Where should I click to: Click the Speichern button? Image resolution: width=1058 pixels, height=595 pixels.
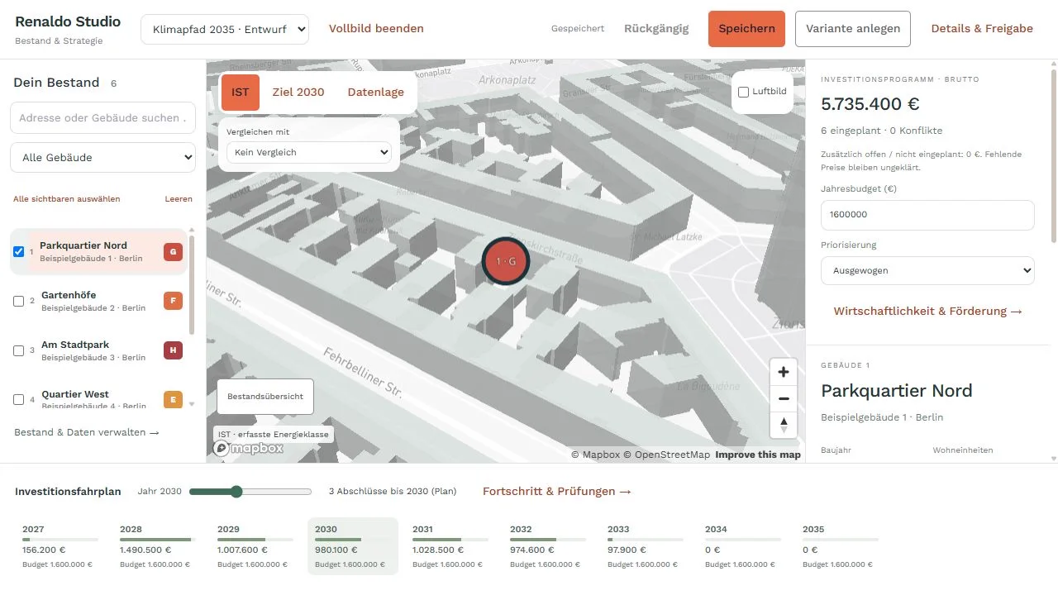(x=746, y=29)
